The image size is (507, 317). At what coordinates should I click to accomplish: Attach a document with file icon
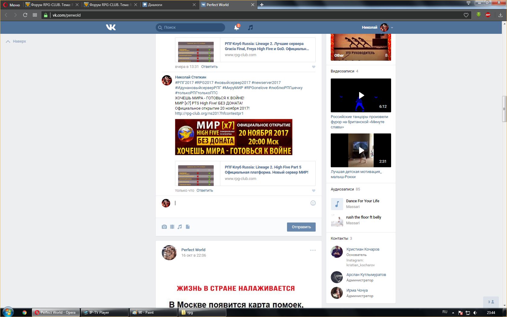click(188, 227)
